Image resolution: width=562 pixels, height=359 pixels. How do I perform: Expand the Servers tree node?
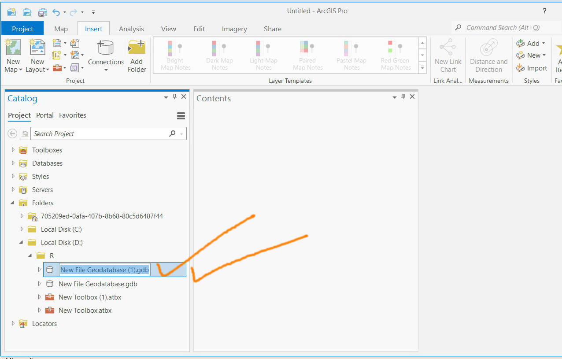tap(13, 190)
